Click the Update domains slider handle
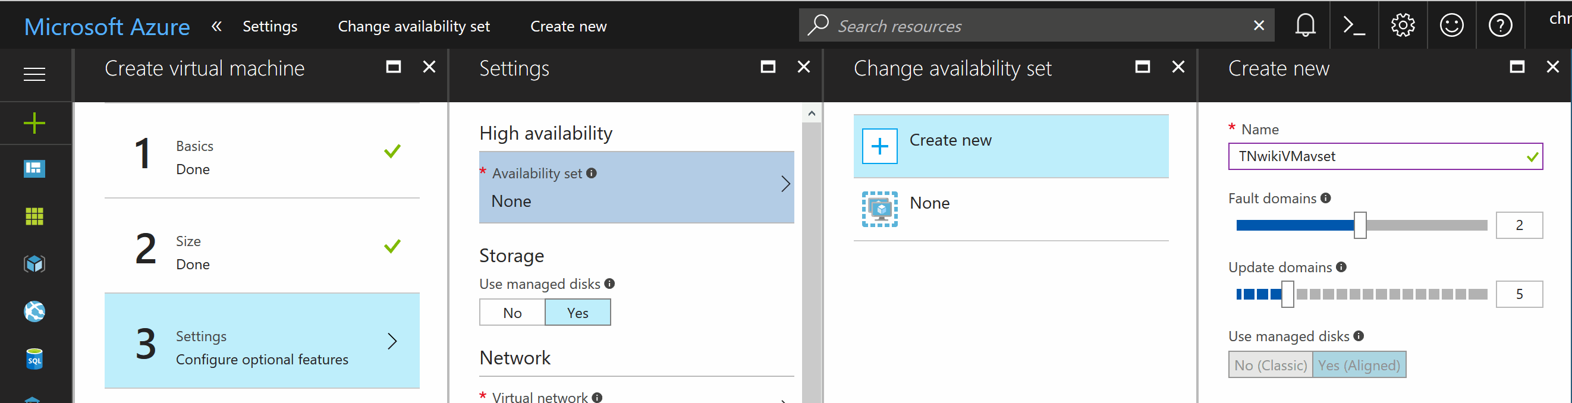The image size is (1572, 403). [1288, 294]
